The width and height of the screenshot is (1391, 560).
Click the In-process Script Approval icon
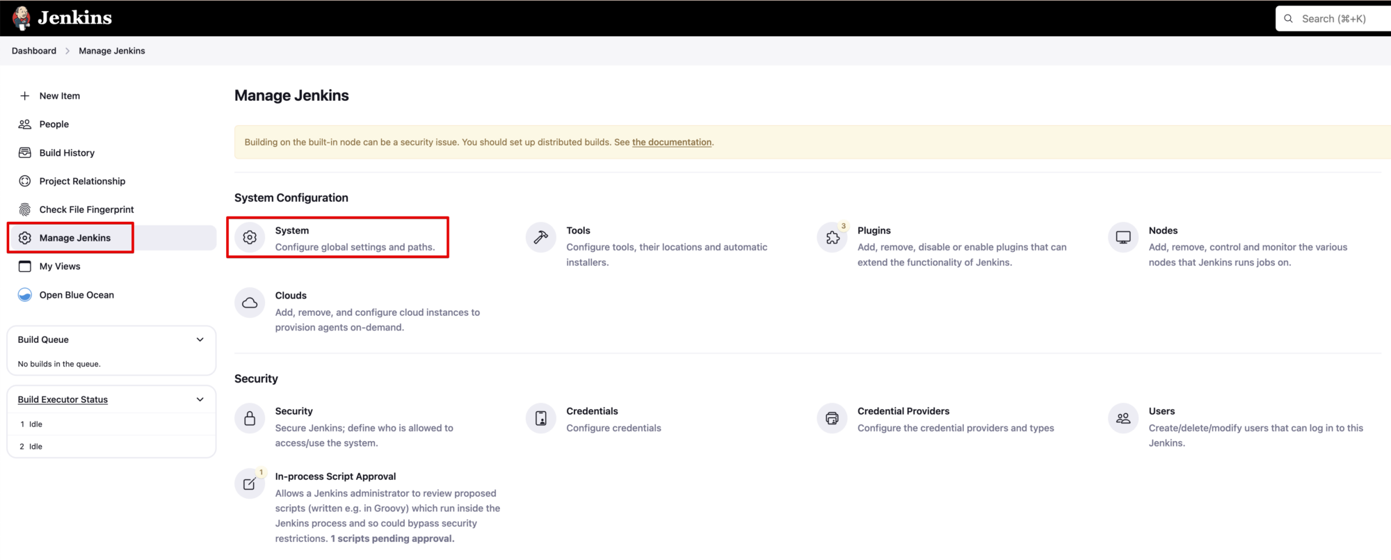250,484
